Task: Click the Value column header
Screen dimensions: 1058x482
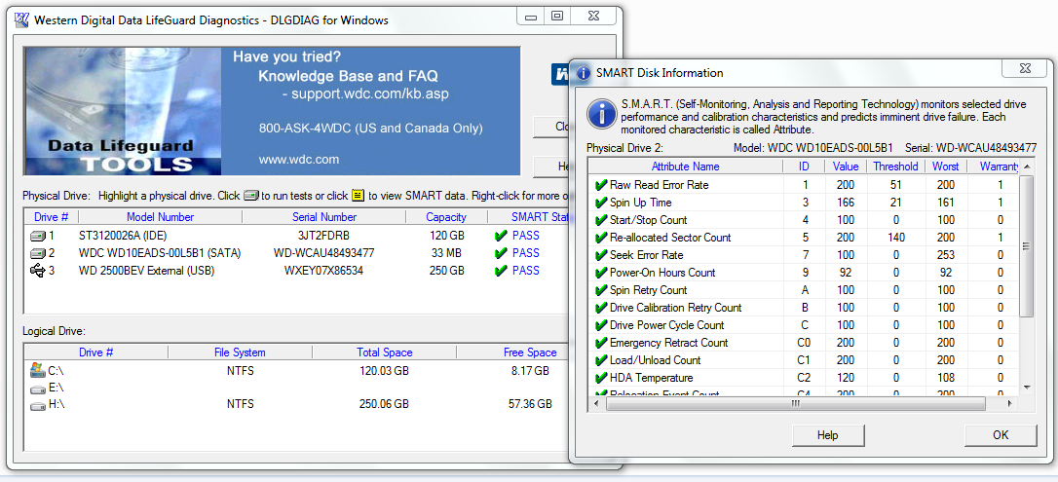Action: coord(846,167)
